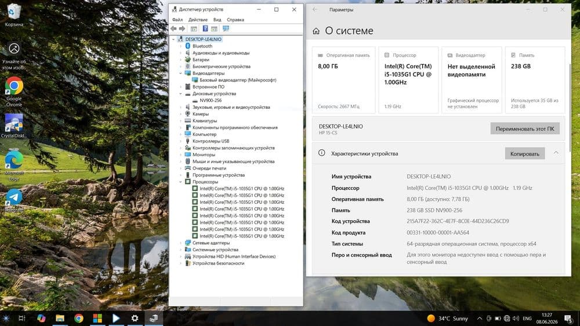This screenshot has height=326, width=580.
Task: Expand arrow beside Клавиатуры
Action: coord(180,120)
